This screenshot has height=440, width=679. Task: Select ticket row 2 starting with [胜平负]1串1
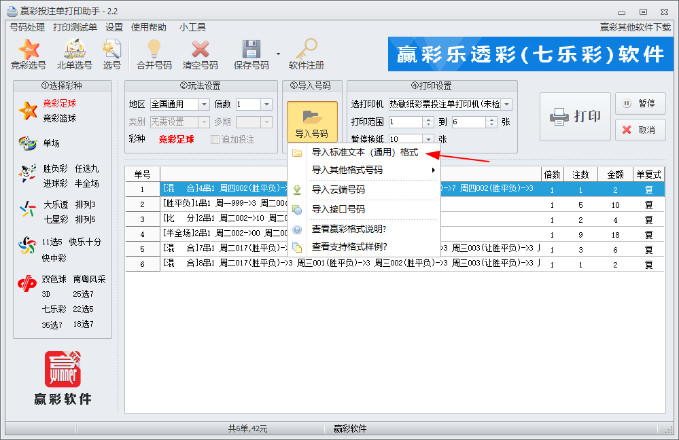(394, 204)
